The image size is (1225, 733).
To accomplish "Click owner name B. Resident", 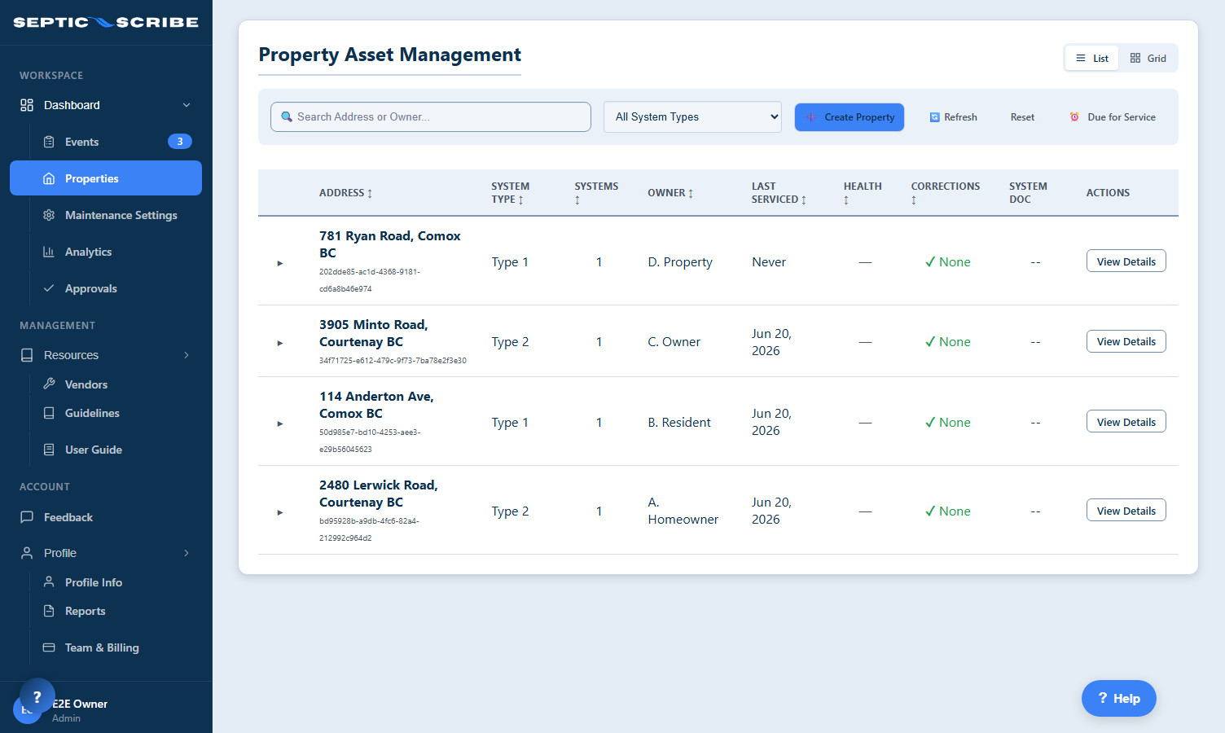I will [679, 423].
